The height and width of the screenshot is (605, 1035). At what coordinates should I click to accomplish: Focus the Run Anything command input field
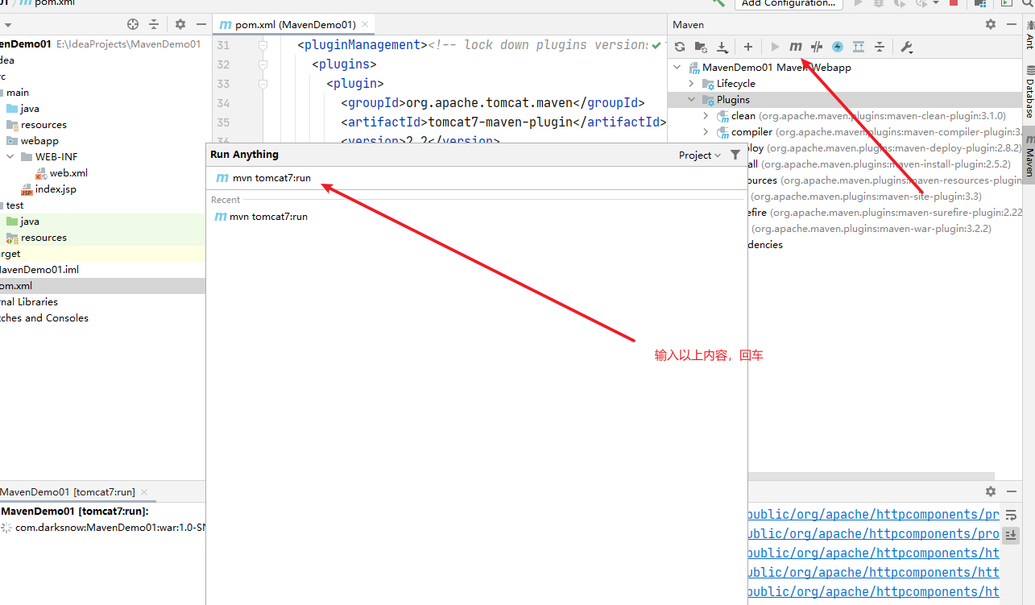[x=476, y=178]
